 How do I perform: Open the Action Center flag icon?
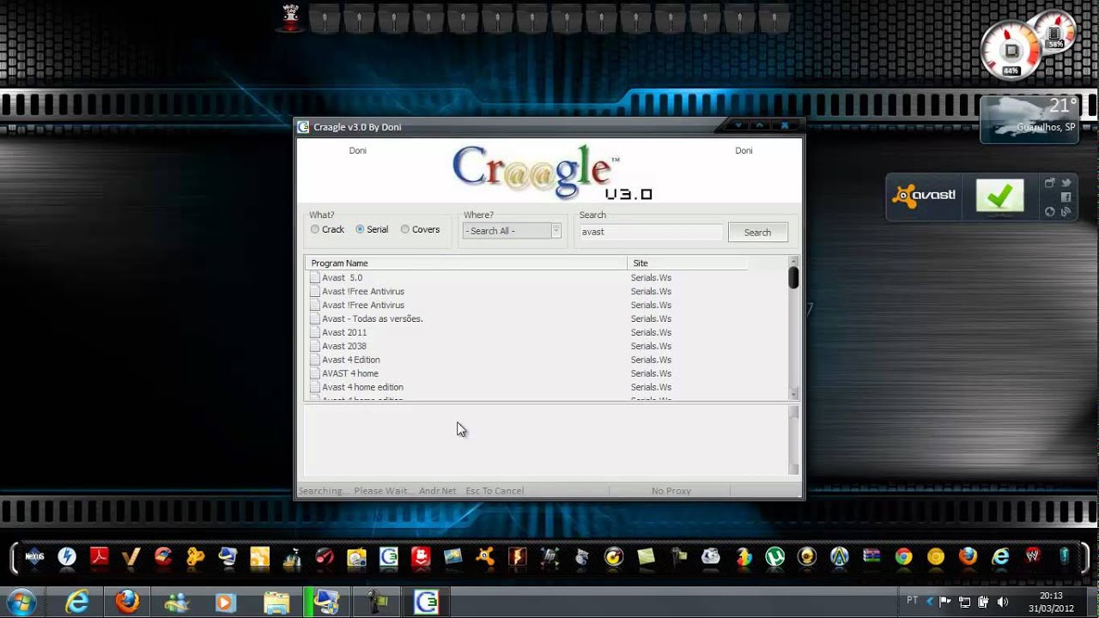click(x=945, y=602)
